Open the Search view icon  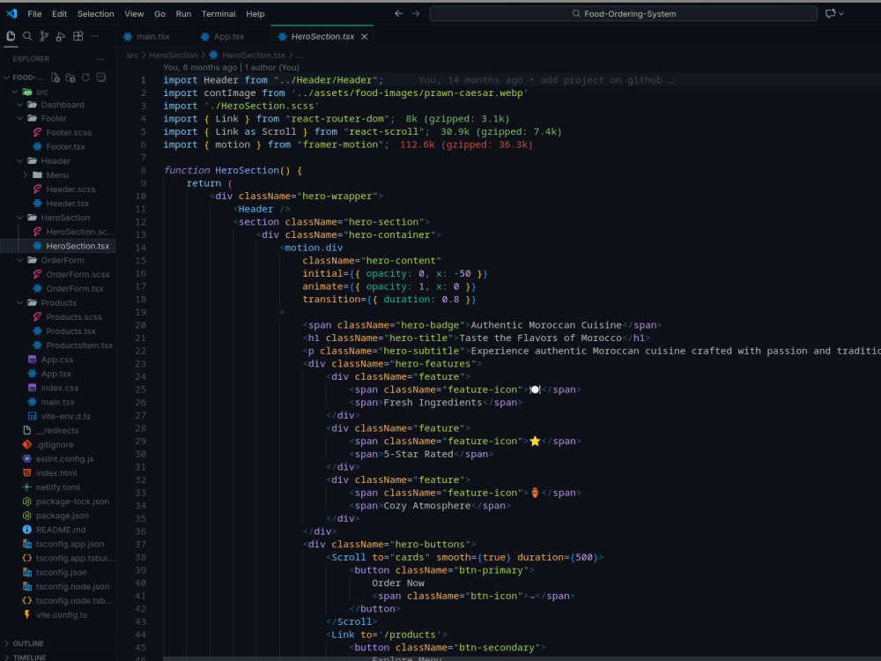coord(27,36)
